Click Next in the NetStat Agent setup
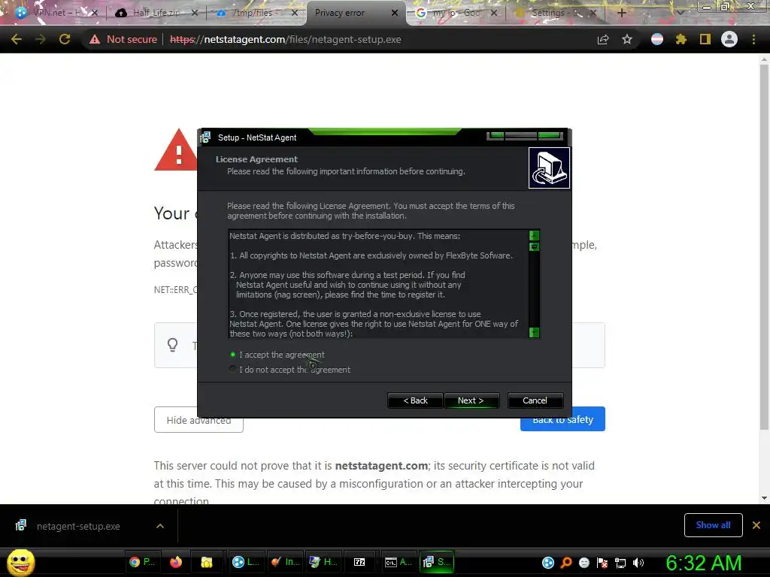The height and width of the screenshot is (577, 770). [471, 400]
